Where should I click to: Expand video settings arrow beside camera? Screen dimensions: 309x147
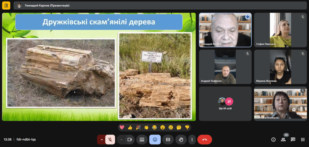point(121,139)
